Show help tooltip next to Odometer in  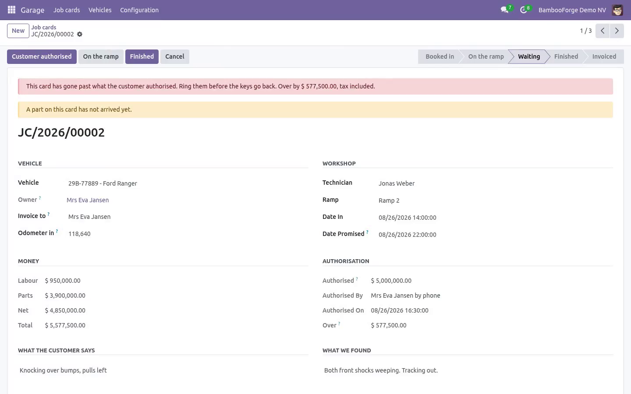coord(57,231)
